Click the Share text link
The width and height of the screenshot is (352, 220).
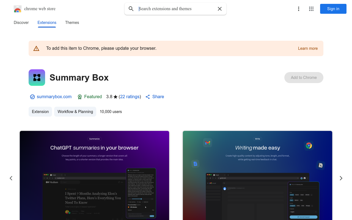click(x=158, y=97)
